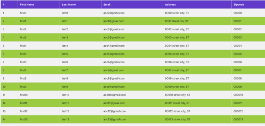Viewport: 265px width, 126px height.
Task: Select the cell reading last0
Action: [80, 13]
